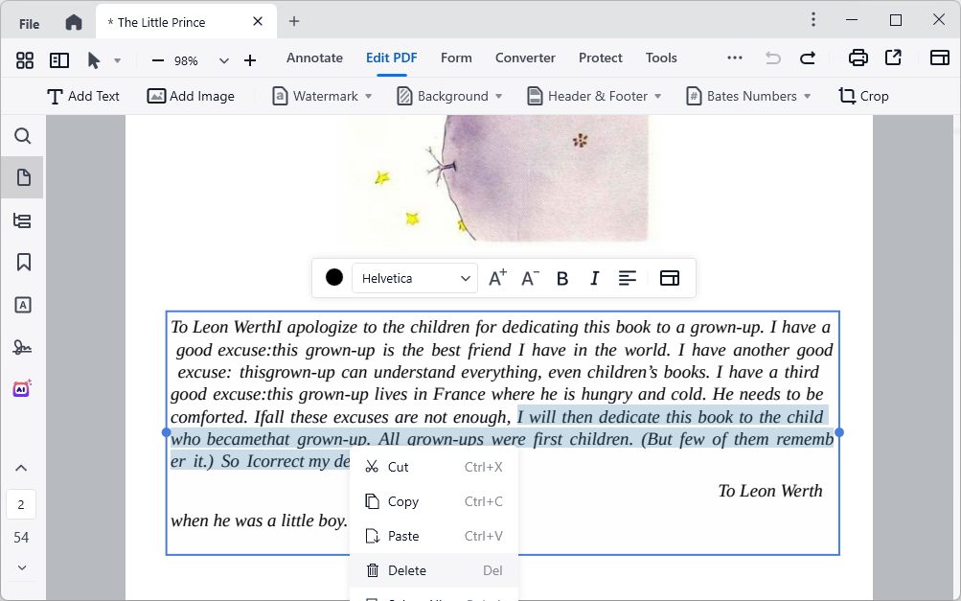Open the Helvetica font dropdown
961x601 pixels.
415,278
